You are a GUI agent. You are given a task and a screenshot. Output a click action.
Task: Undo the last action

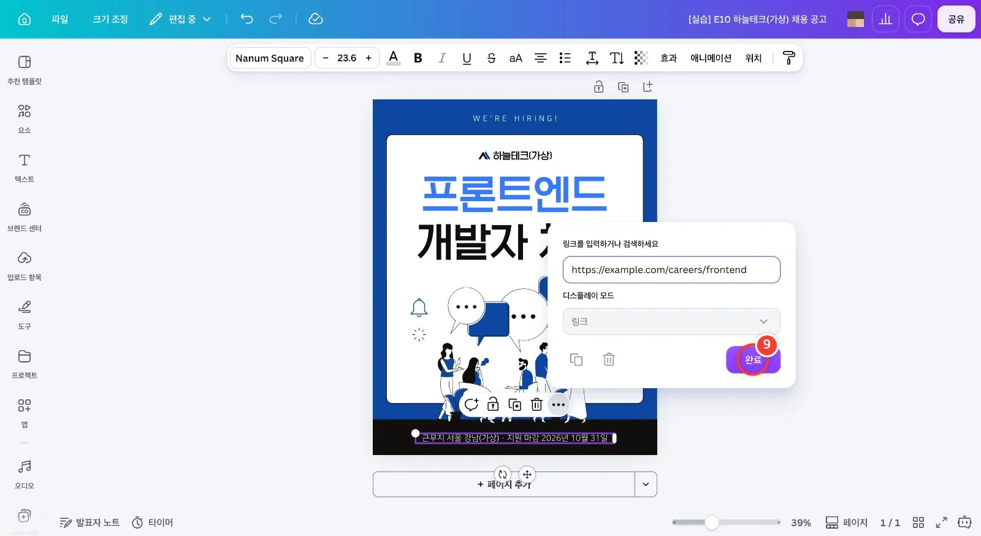[246, 19]
